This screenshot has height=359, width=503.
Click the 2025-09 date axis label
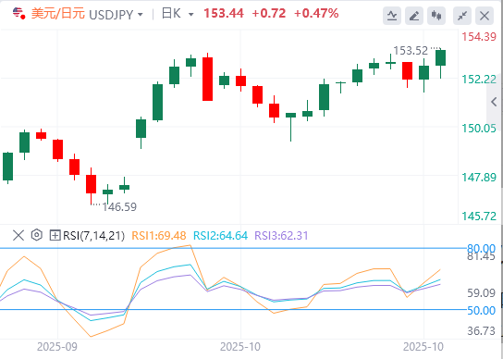coord(57,347)
